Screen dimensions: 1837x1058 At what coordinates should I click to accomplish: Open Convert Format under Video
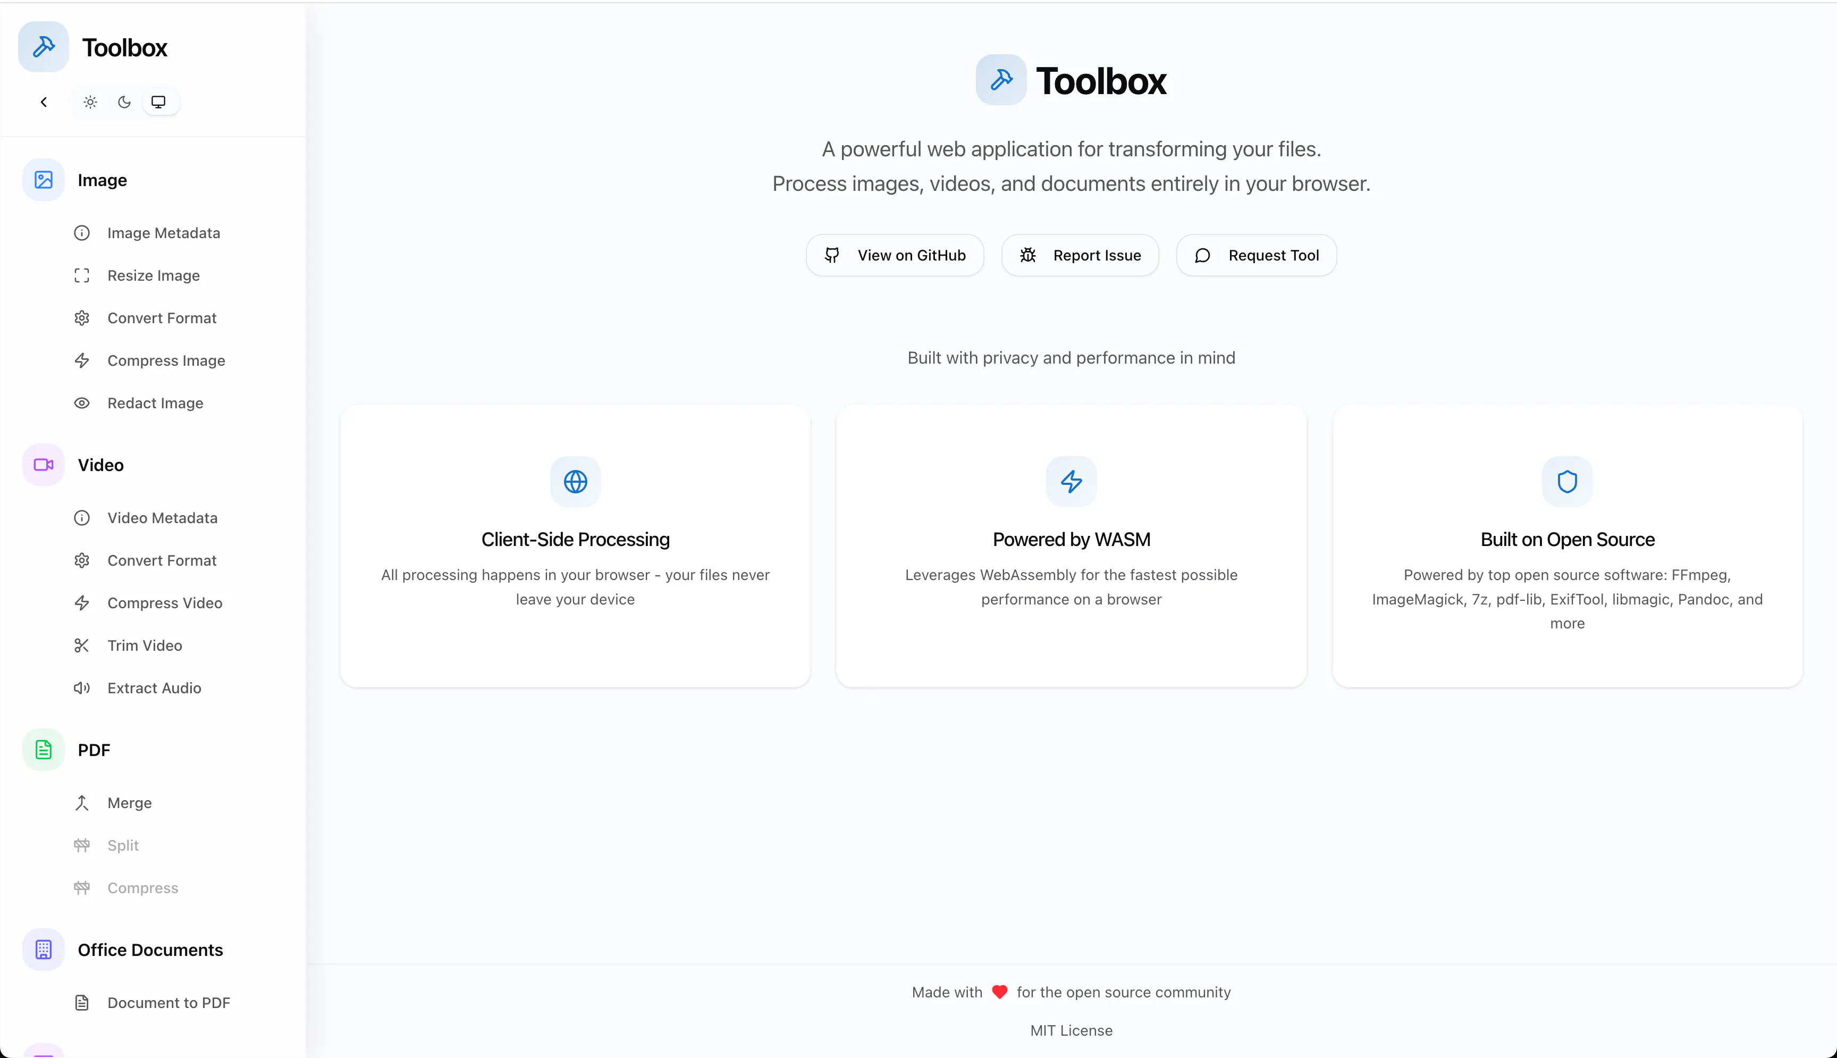click(x=162, y=560)
